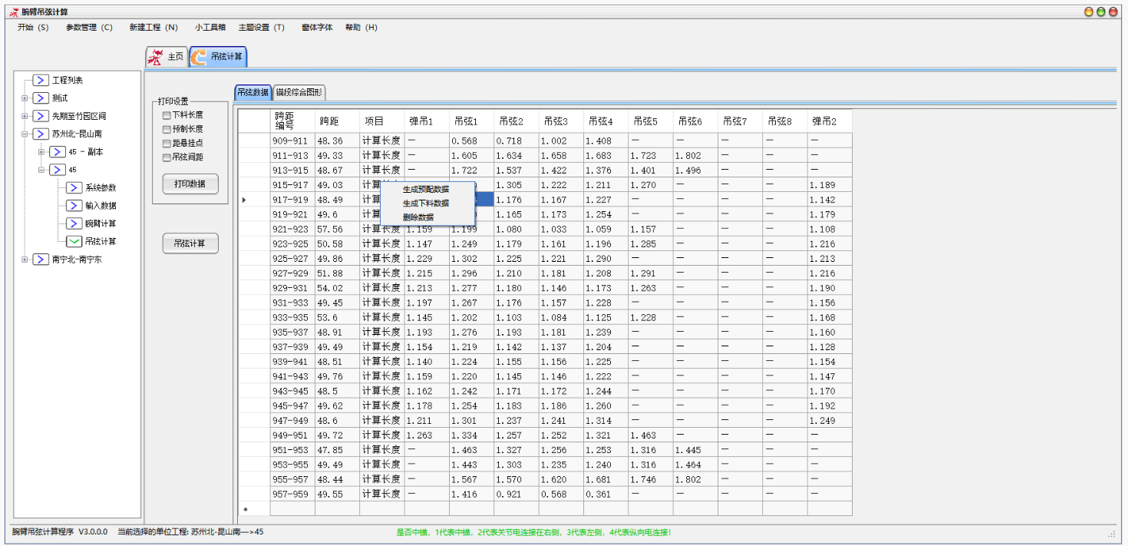Expand the 测试 tree node
This screenshot has width=1129, height=546.
coord(25,98)
